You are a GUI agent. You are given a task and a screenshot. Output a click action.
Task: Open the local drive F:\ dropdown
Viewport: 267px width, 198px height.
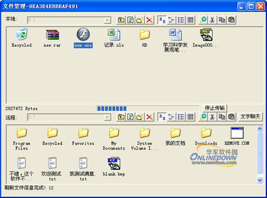coord(107,20)
